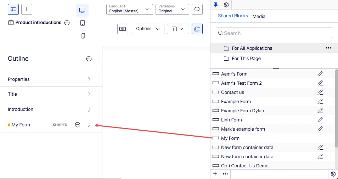Toggle the navigation tree icon button
The height and width of the screenshot is (179, 338).
tap(13, 10)
